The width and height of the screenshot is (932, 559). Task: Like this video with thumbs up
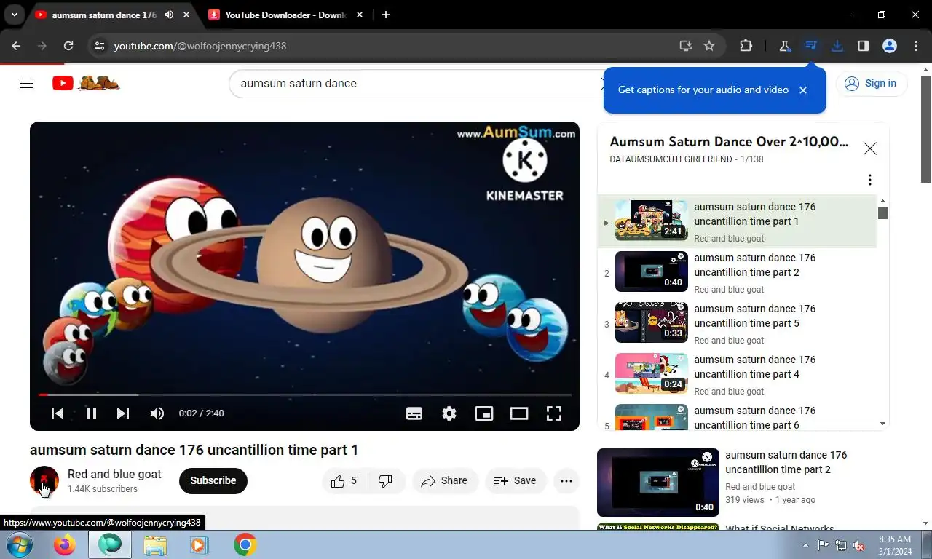(x=344, y=480)
